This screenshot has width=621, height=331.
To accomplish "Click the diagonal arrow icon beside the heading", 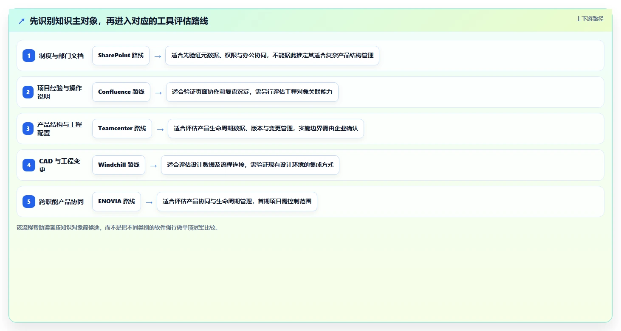I will (x=22, y=21).
